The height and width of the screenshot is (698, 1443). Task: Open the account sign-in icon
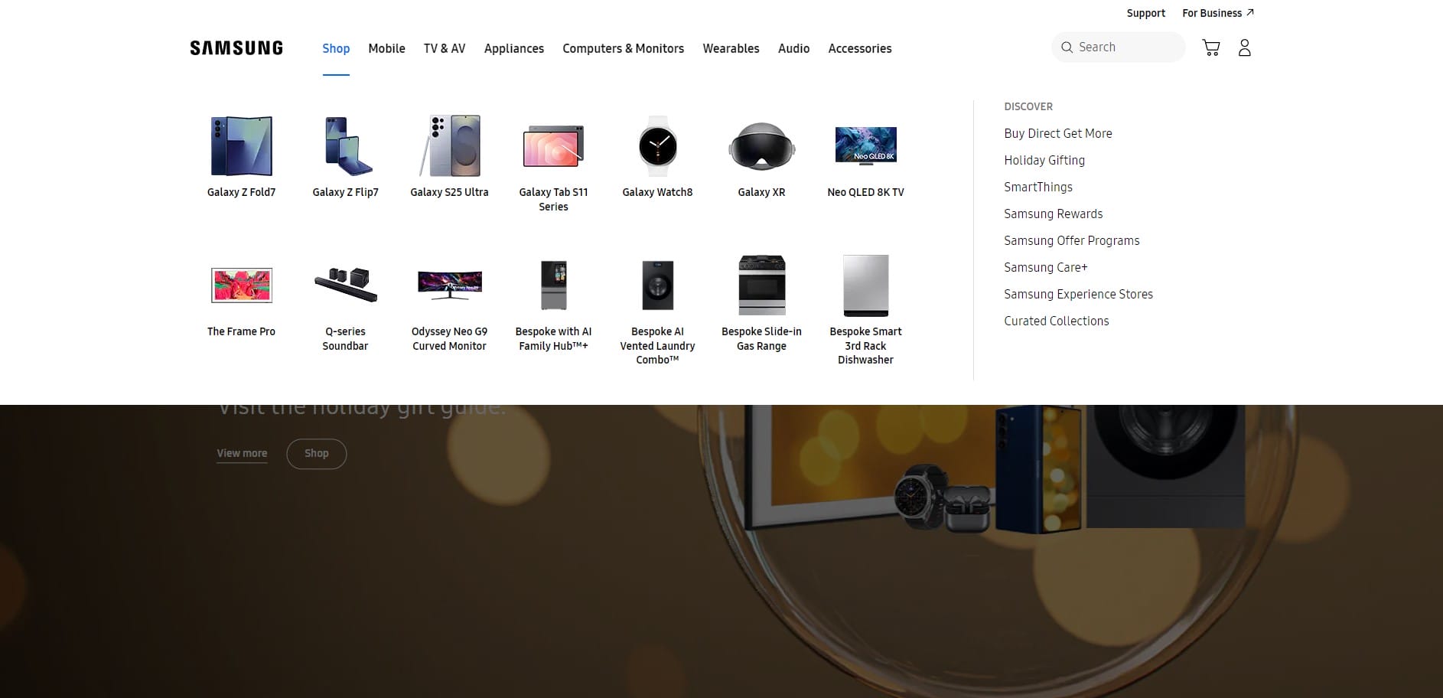click(x=1245, y=47)
